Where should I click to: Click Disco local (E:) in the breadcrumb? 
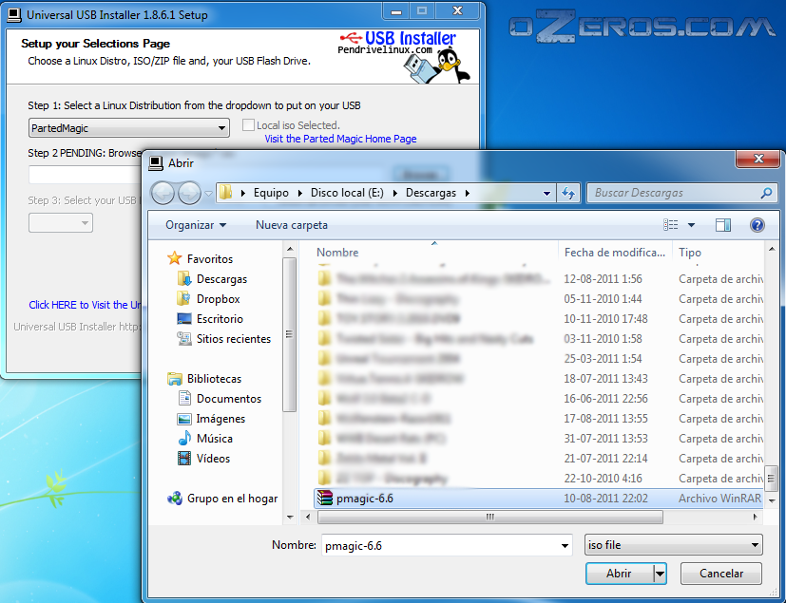(x=347, y=193)
